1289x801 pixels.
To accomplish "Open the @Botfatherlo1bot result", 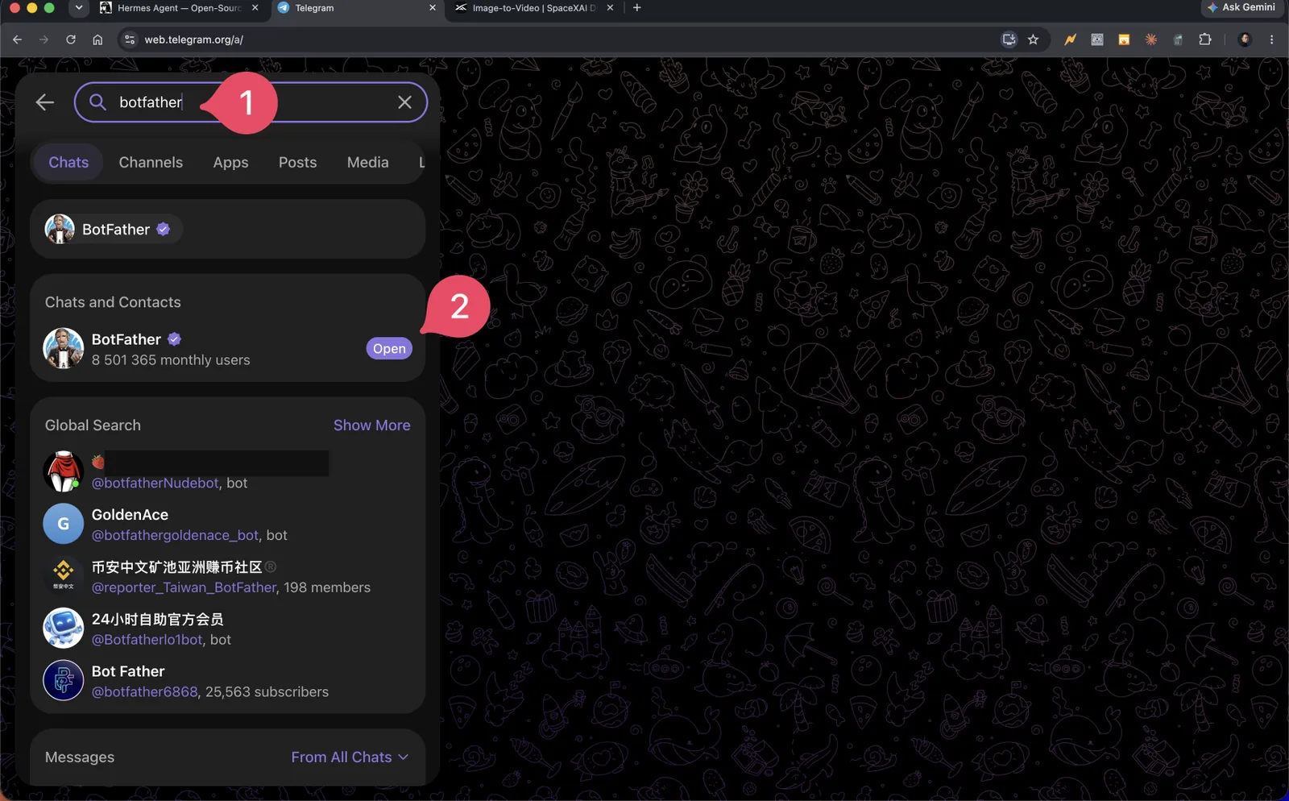I will pyautogui.click(x=227, y=629).
